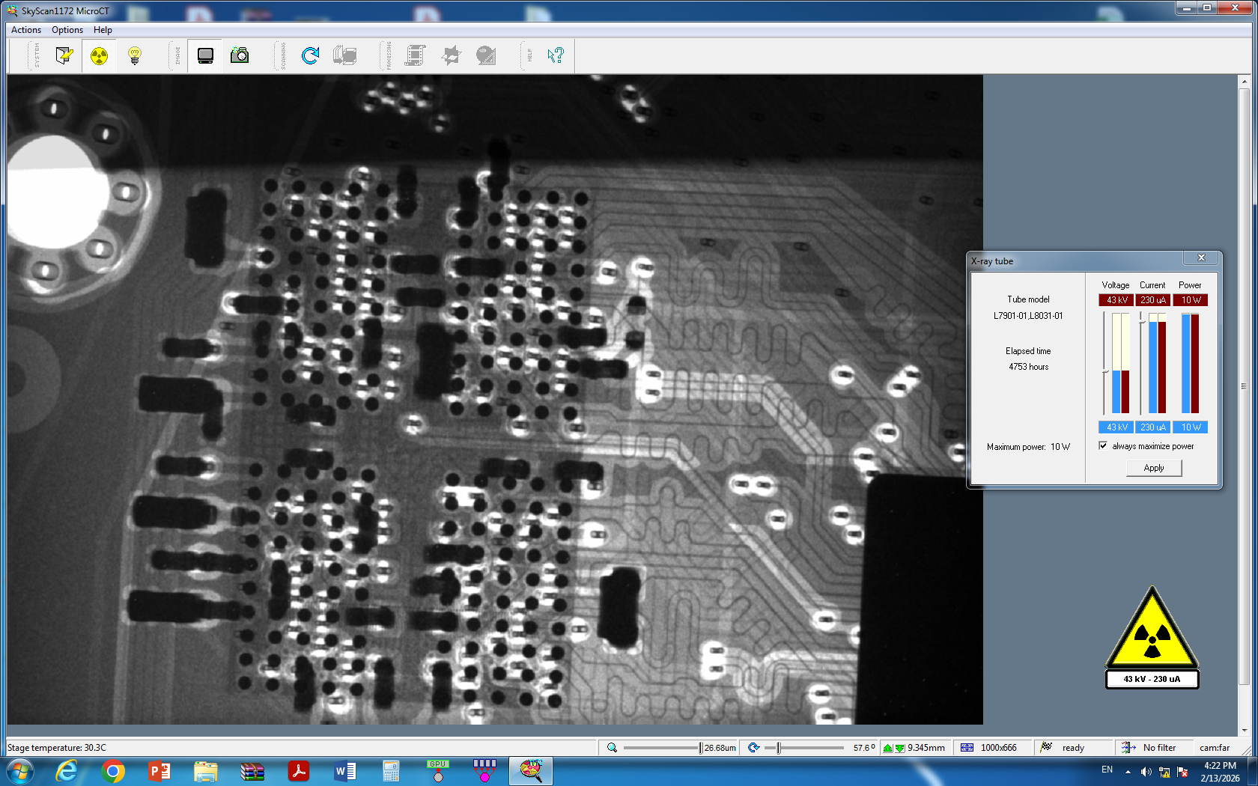Open the Actions menu
1258x786 pixels.
click(26, 30)
